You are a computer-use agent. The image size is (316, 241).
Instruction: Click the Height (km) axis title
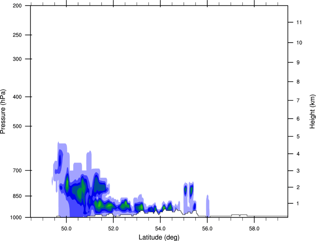tap(312, 112)
